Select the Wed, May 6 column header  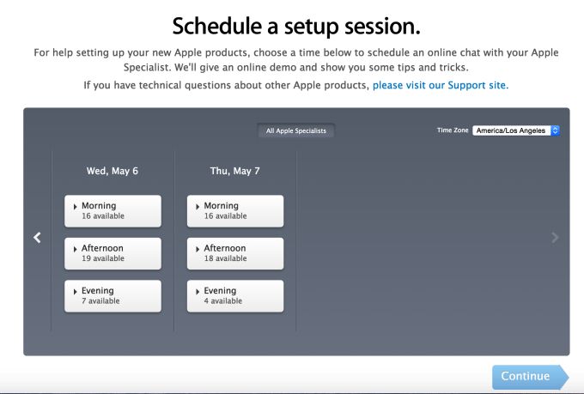coord(113,171)
